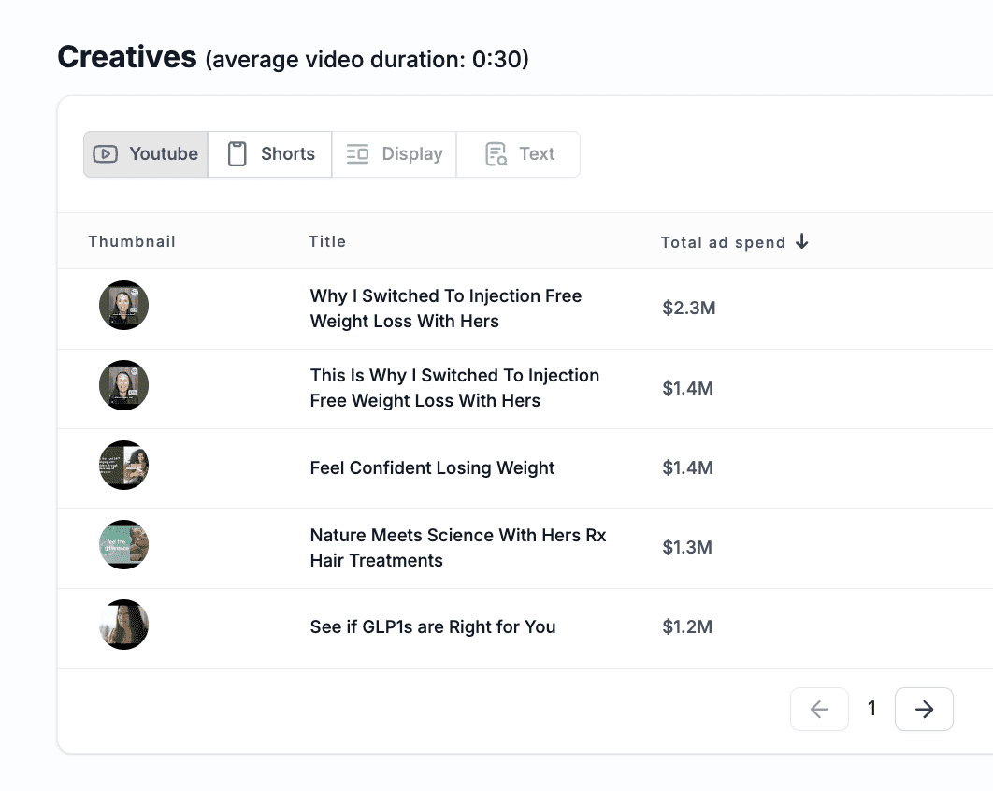
Task: Click the page number 1
Action: point(872,708)
